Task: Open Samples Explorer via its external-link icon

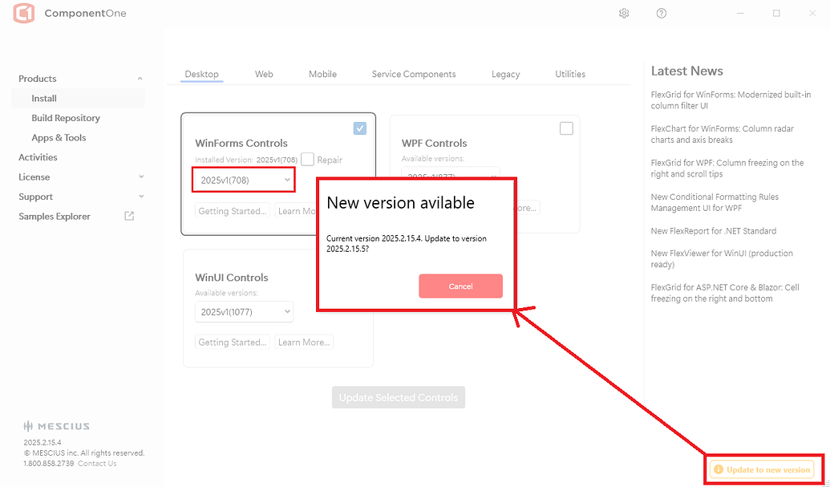Action: coord(128,216)
